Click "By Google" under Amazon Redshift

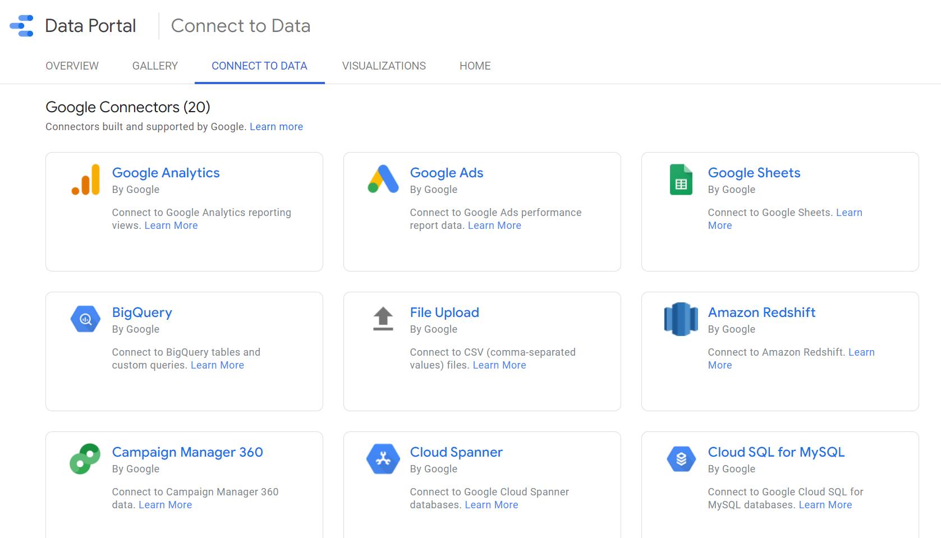tap(732, 329)
